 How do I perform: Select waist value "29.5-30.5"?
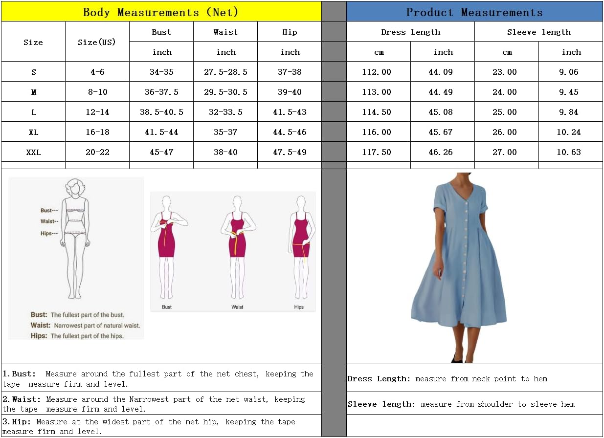pyautogui.click(x=225, y=92)
